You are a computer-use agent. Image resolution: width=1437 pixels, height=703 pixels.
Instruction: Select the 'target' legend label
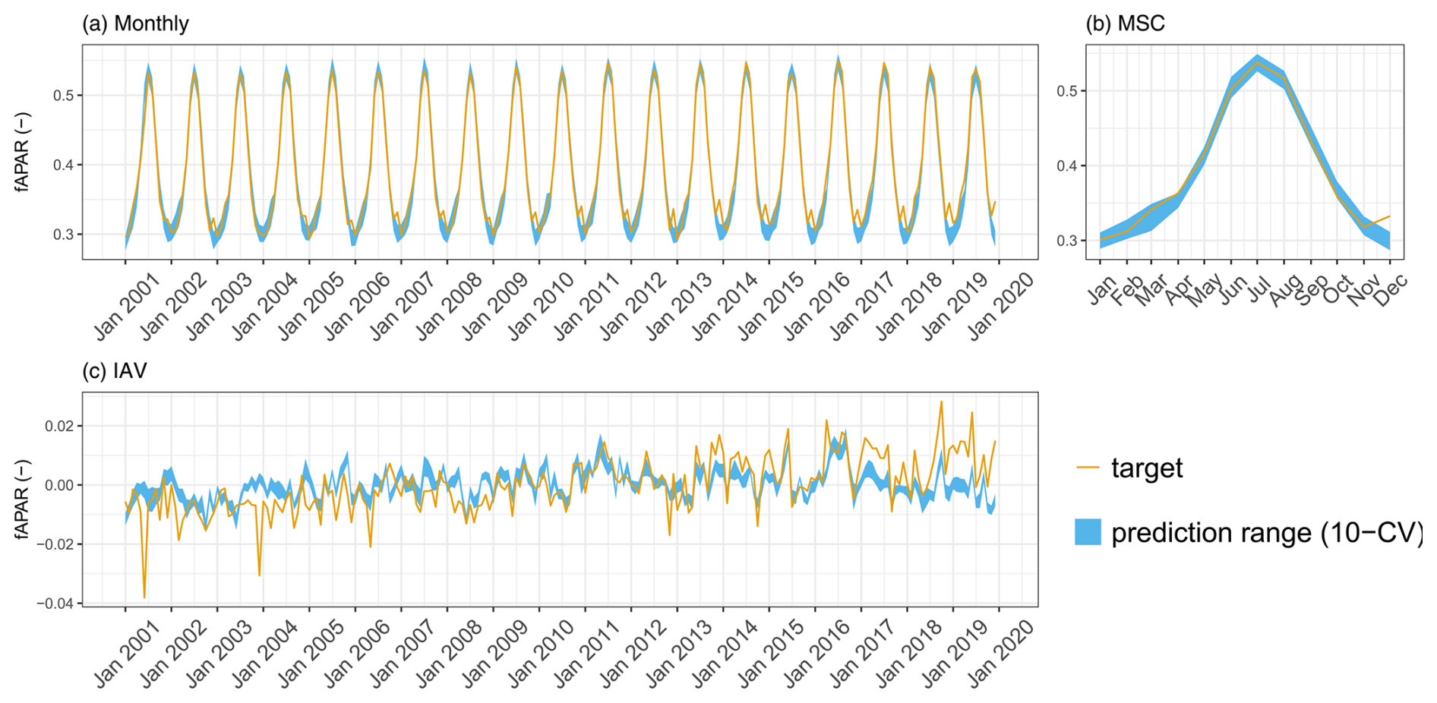(x=1146, y=468)
